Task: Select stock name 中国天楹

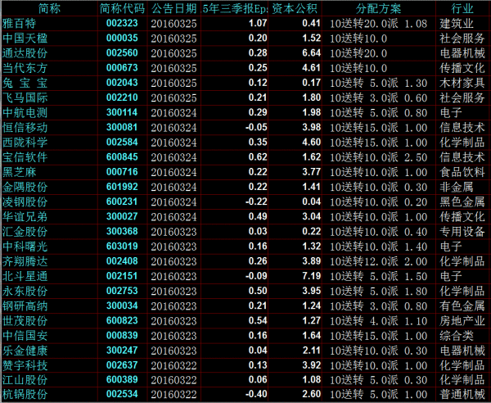Action: click(x=25, y=38)
